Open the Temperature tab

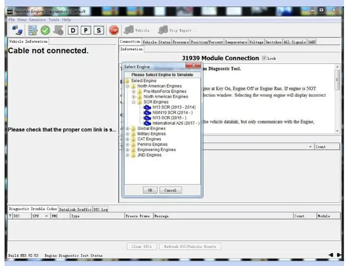(236, 42)
